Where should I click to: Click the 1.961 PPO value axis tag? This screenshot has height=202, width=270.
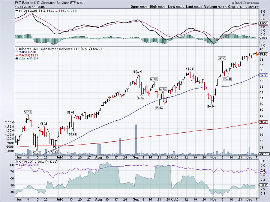264,23
